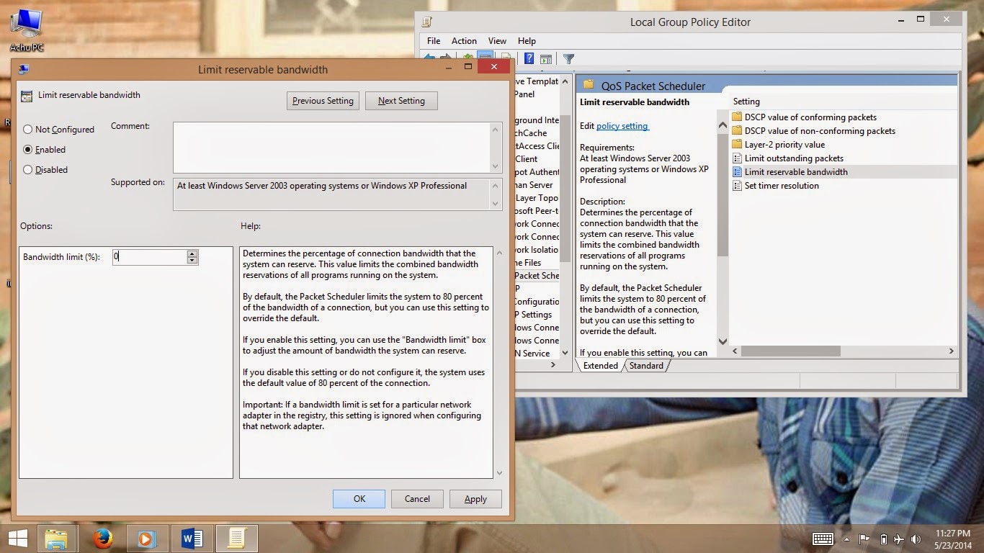Open the touch keyboard icon
Screen dimensions: 984x553
[823, 539]
